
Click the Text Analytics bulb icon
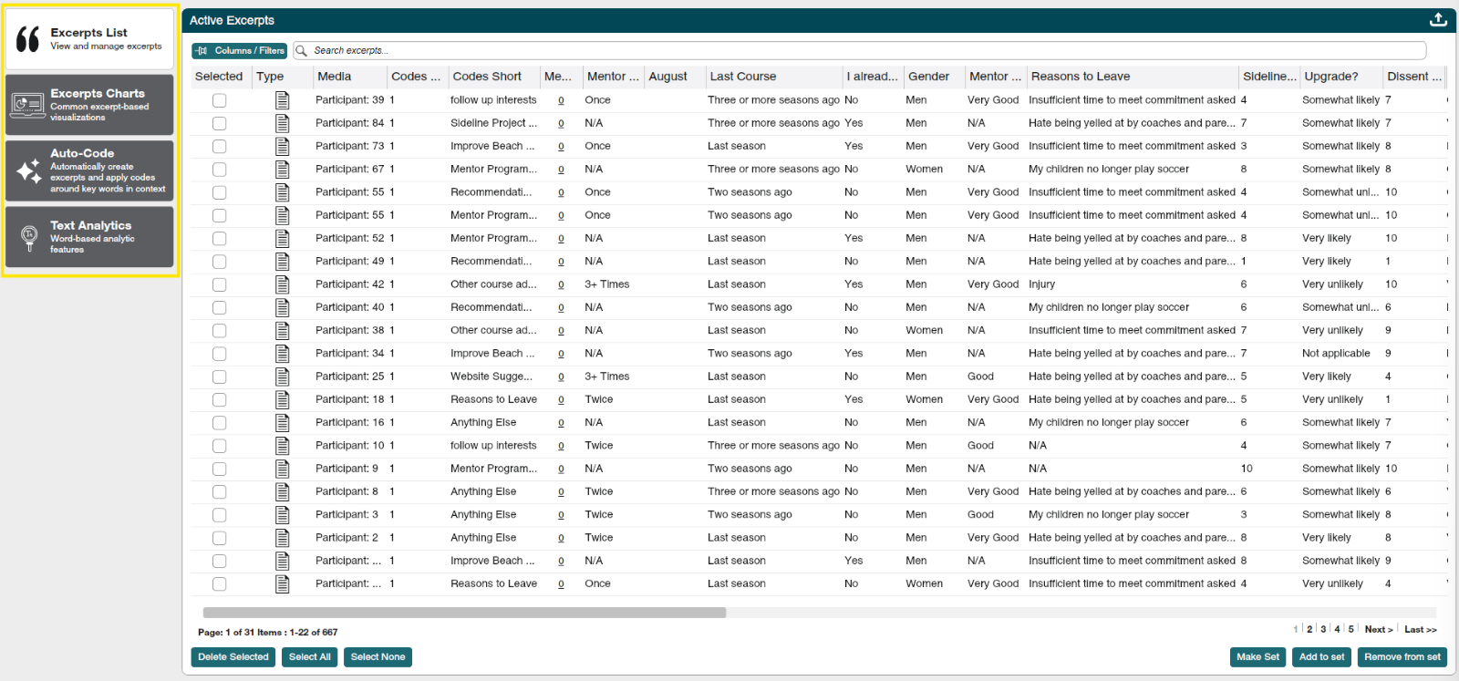coord(29,237)
